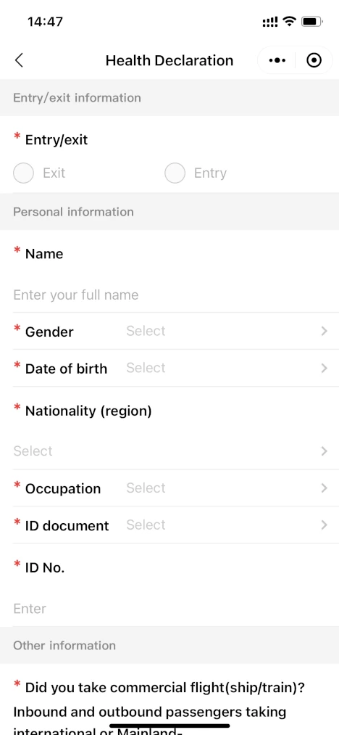
Task: Choose the Entry option label
Action: pos(210,173)
